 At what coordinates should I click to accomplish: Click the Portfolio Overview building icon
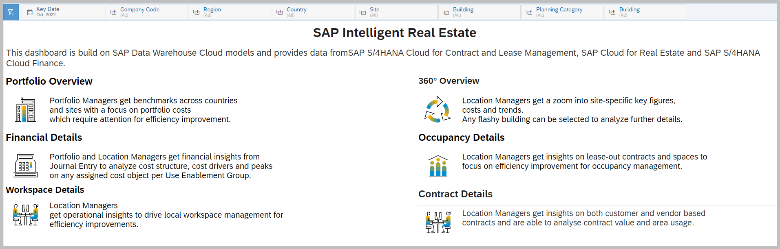(x=25, y=110)
